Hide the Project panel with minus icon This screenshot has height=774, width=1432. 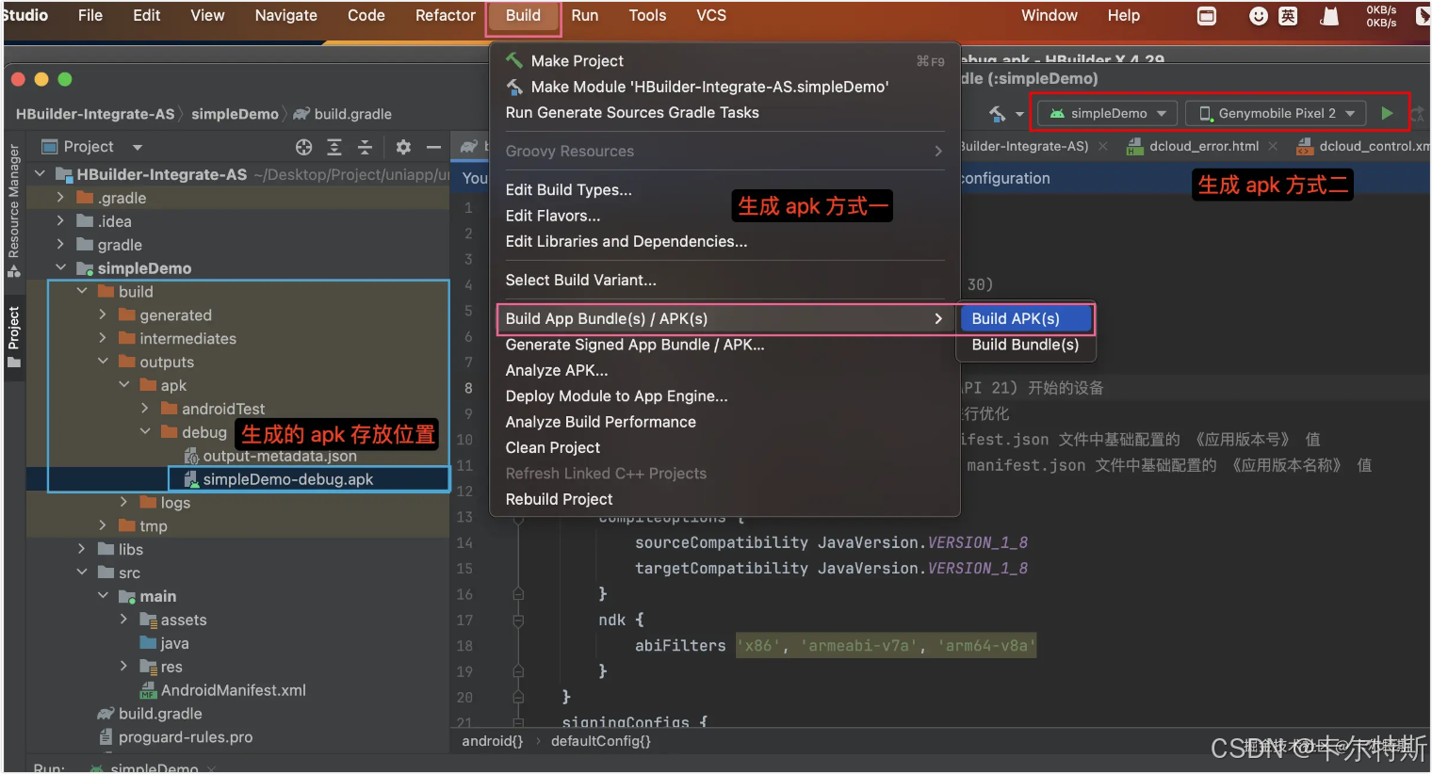tap(433, 147)
